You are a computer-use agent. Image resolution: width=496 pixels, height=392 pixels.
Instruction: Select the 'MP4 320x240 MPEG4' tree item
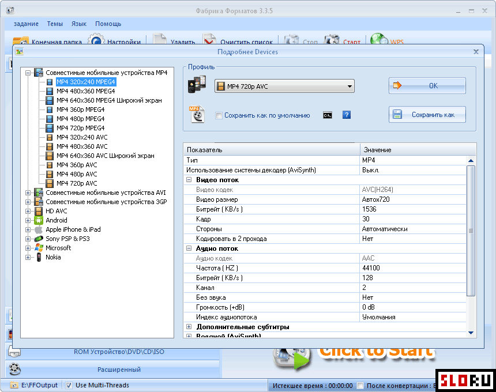point(86,82)
